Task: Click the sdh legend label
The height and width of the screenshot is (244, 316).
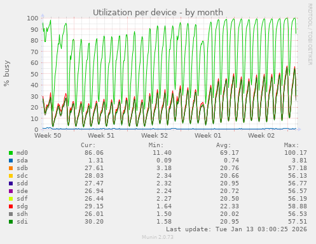Action: tap(22, 214)
